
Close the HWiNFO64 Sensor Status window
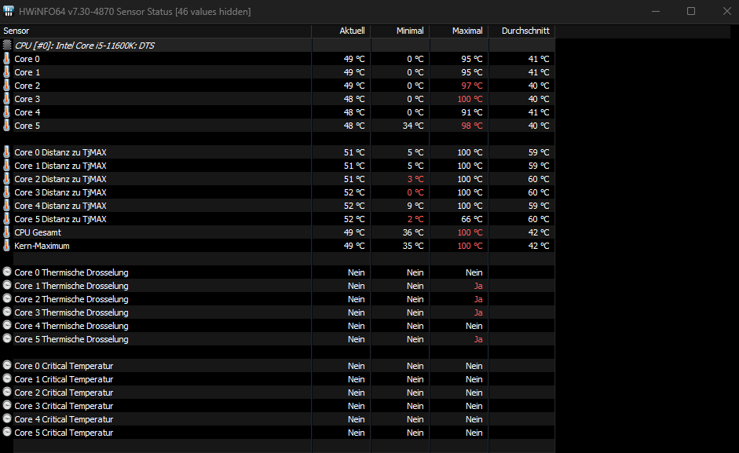coord(726,11)
